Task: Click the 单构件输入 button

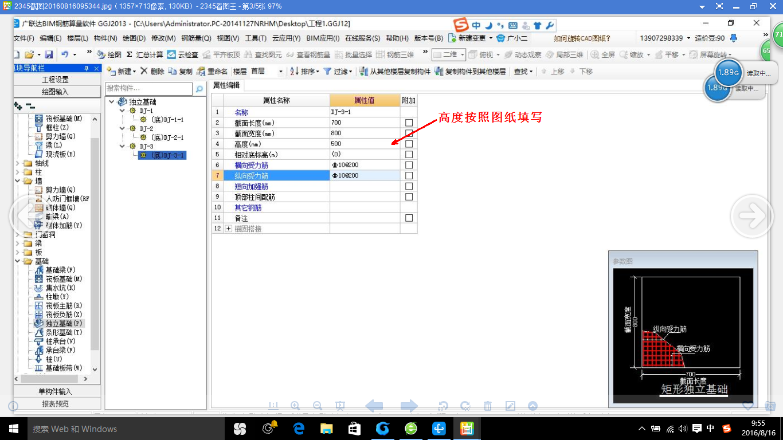Action: pos(56,391)
